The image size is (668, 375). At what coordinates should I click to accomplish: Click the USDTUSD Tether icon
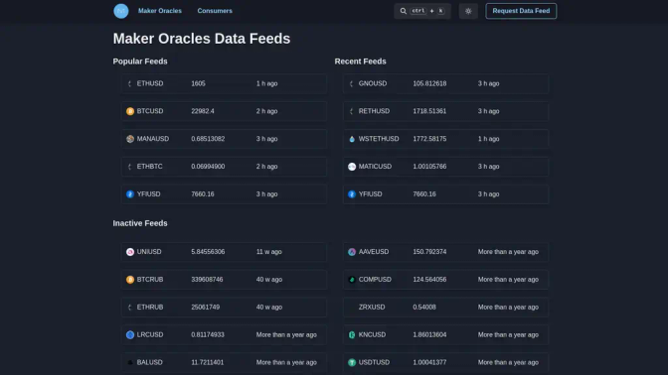tap(352, 363)
